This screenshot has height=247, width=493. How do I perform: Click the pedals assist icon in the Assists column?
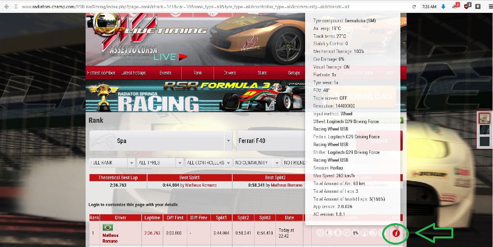coord(356,233)
